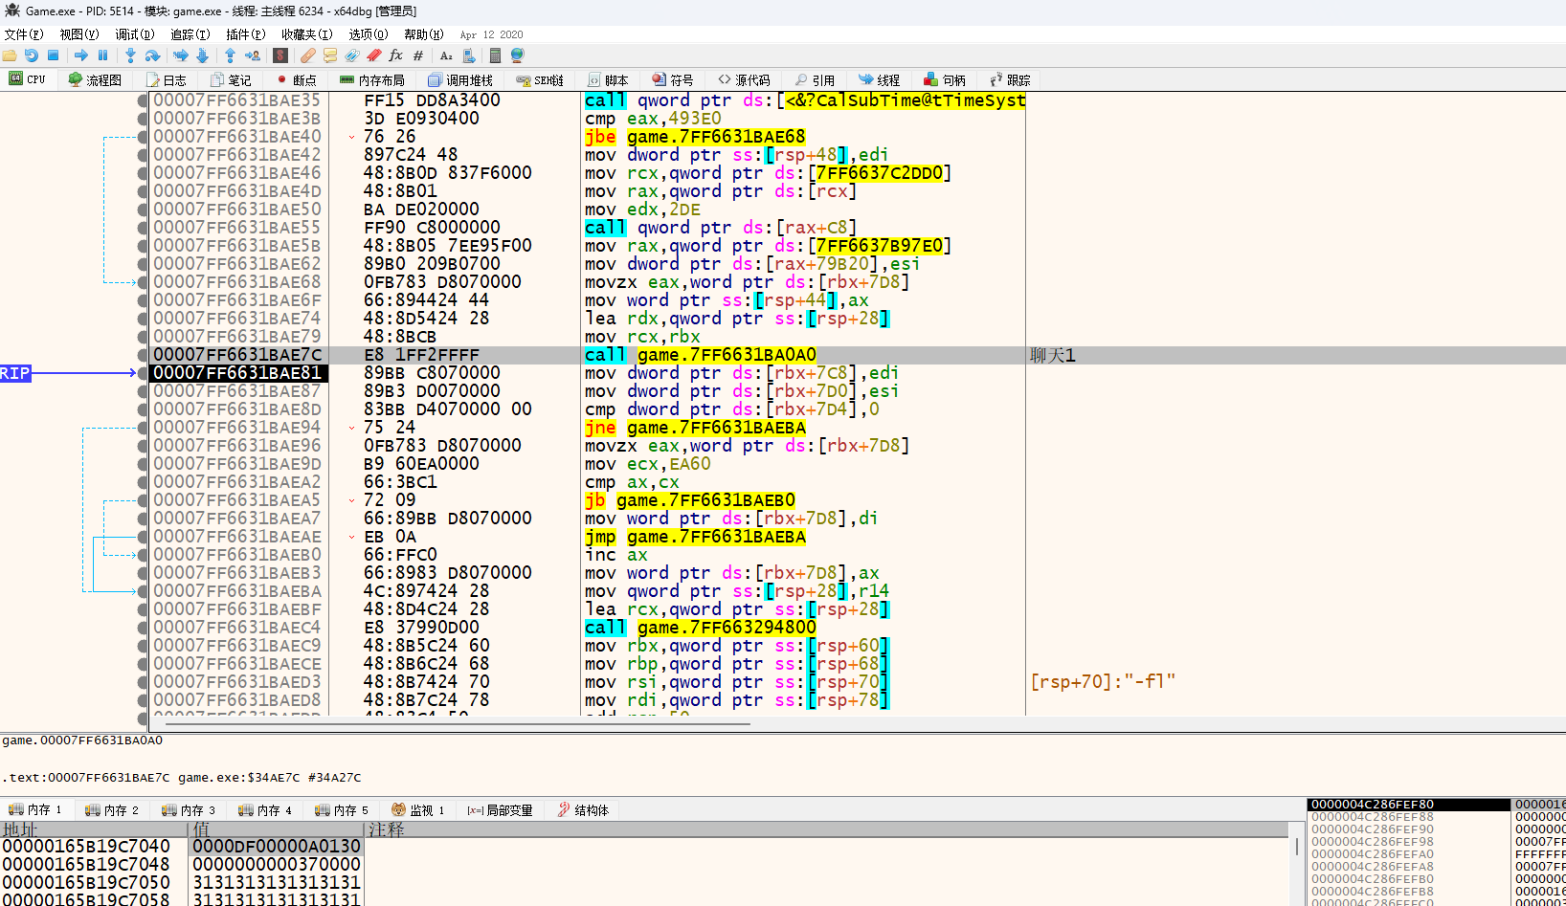
Task: Open the 调用堆栈 call stack tab
Action: 460,80
